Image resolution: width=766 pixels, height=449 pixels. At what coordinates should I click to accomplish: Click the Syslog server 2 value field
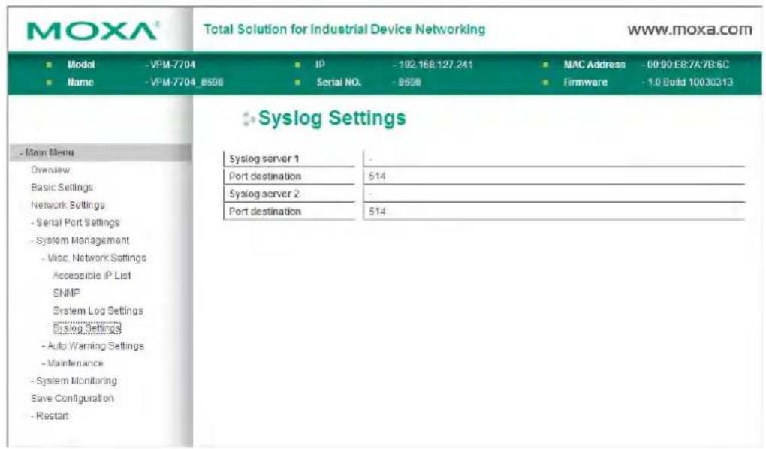554,194
